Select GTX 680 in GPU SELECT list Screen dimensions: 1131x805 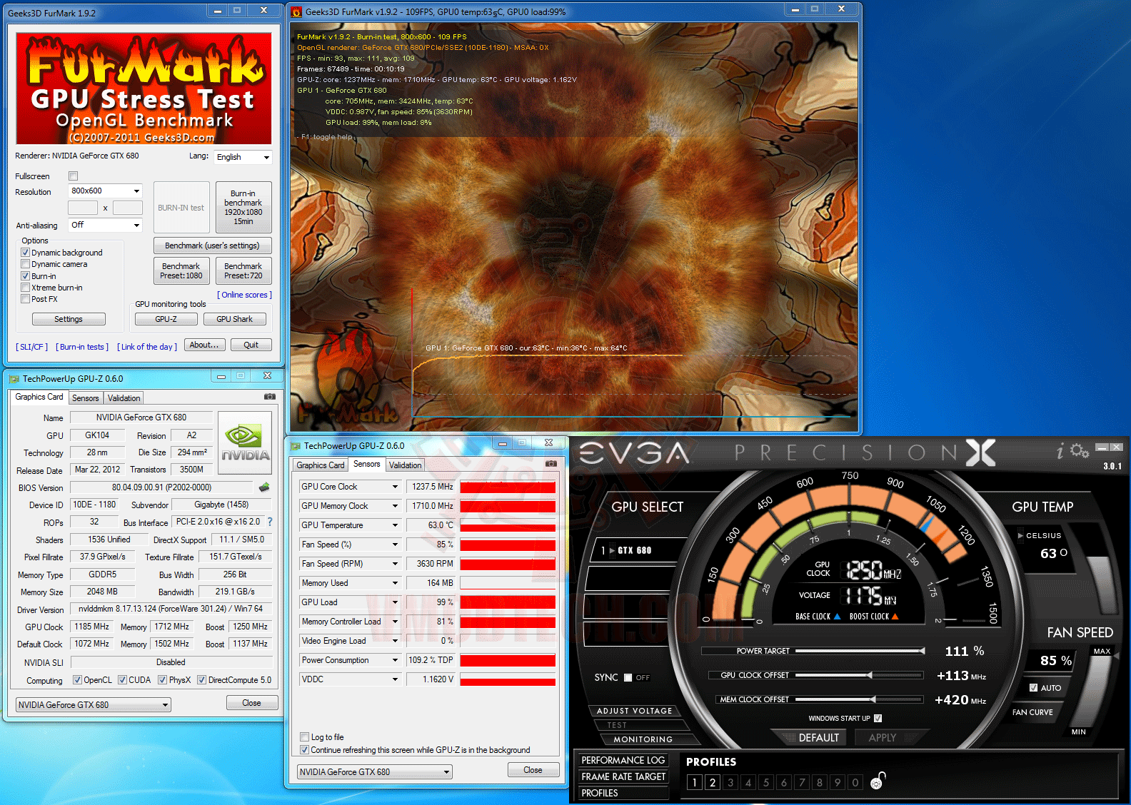pos(635,550)
